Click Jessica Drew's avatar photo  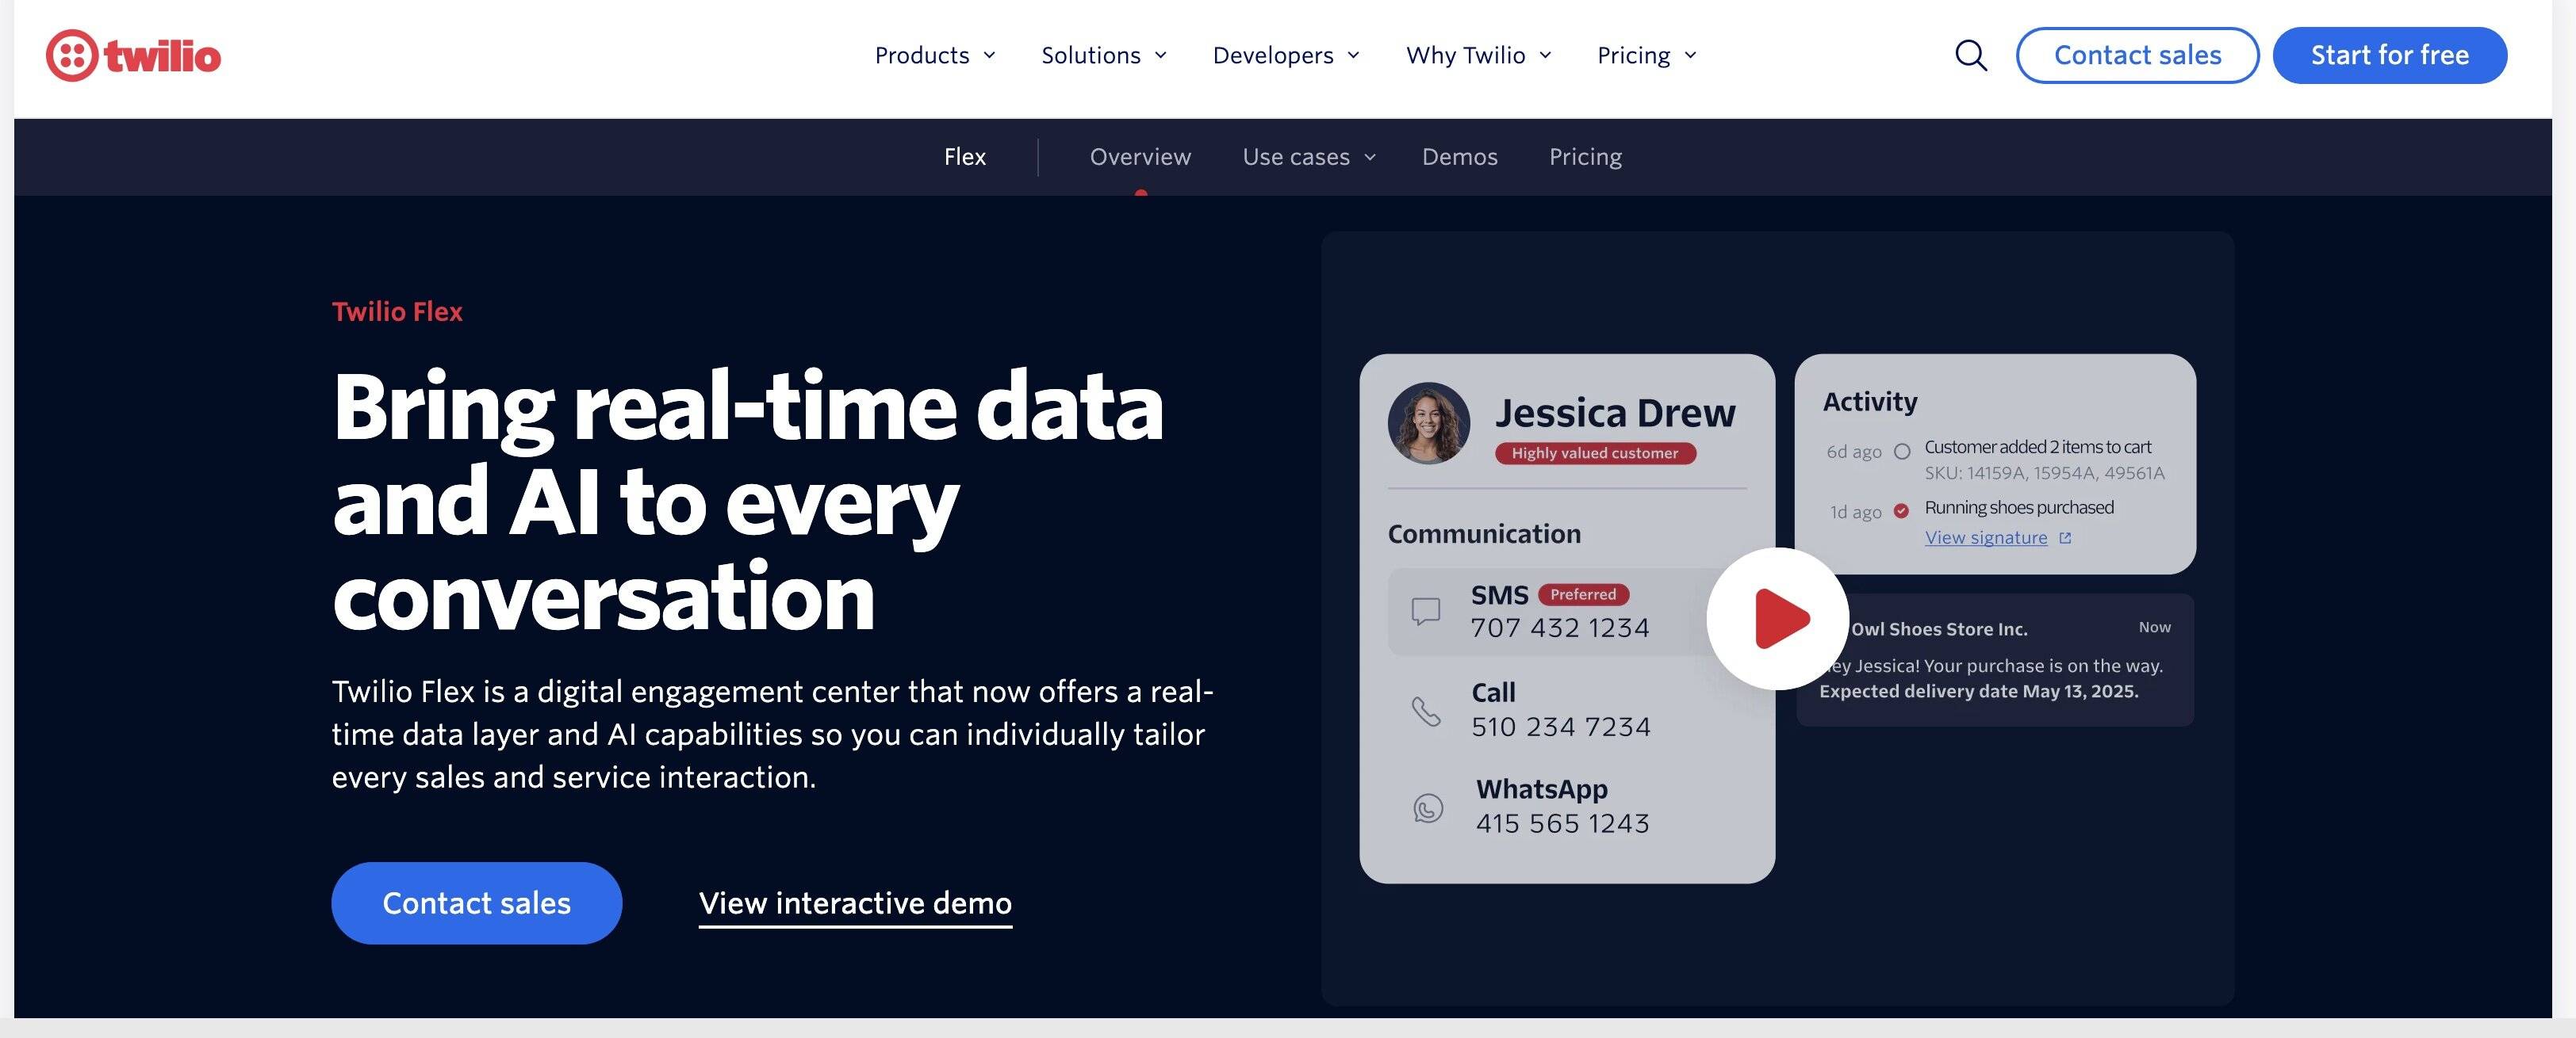(1429, 424)
